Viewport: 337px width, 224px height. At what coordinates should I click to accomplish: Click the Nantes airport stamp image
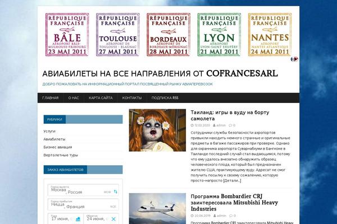(x=270, y=35)
